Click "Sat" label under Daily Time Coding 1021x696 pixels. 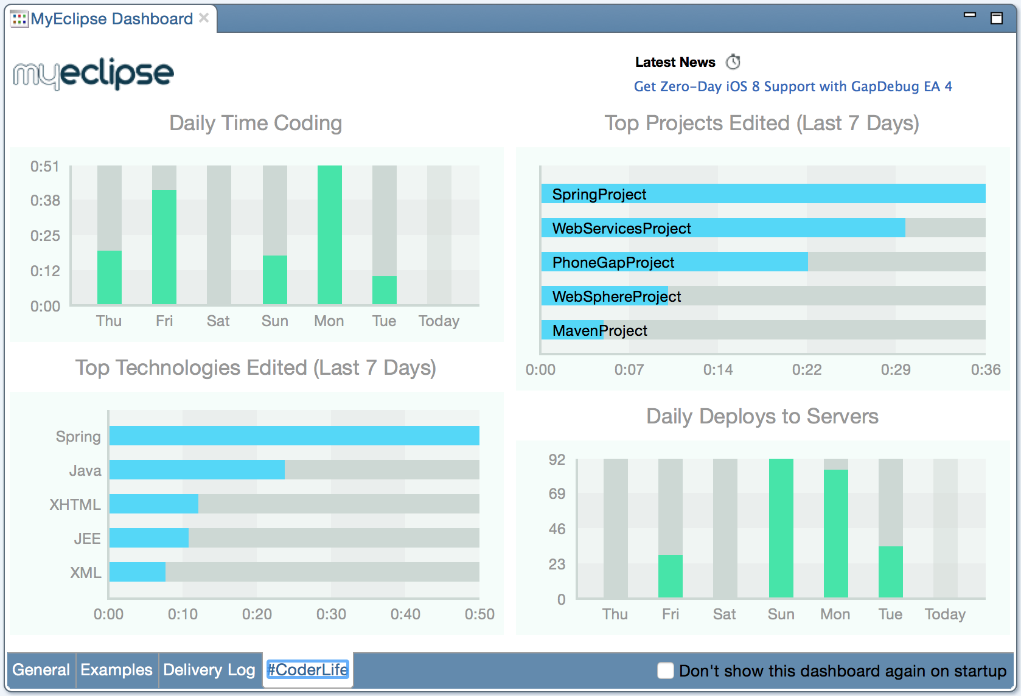click(218, 321)
